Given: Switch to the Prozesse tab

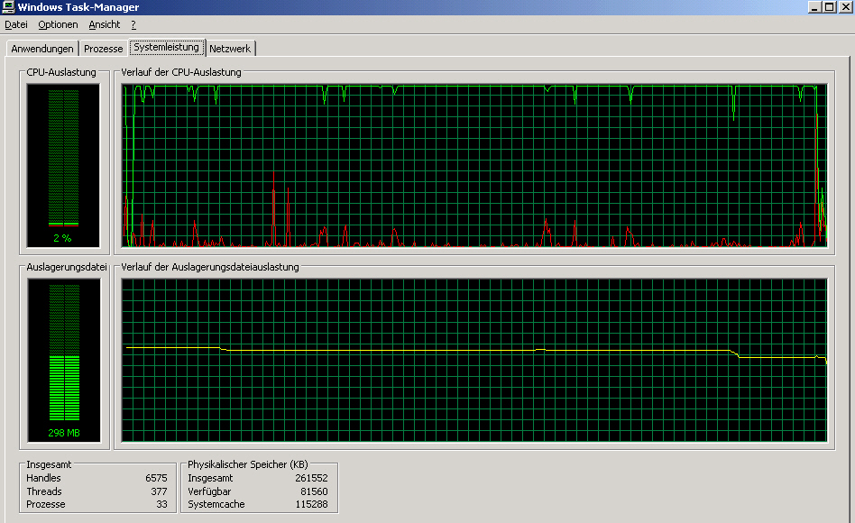Looking at the screenshot, I should click(x=103, y=49).
